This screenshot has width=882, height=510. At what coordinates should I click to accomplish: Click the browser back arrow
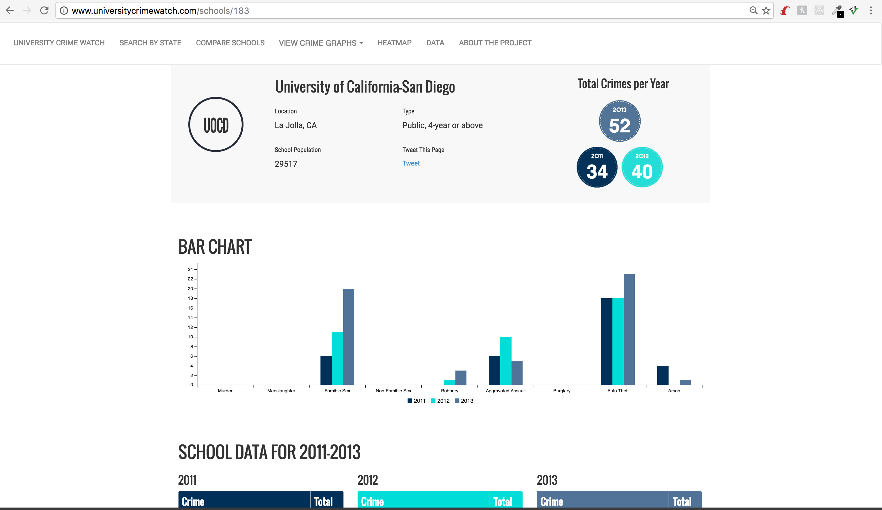(x=10, y=10)
